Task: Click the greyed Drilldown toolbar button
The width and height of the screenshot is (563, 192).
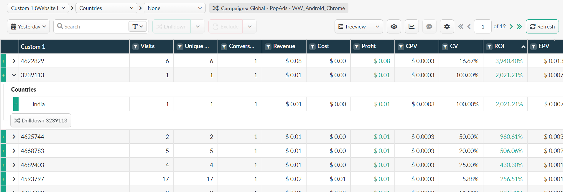Action: click(172, 26)
